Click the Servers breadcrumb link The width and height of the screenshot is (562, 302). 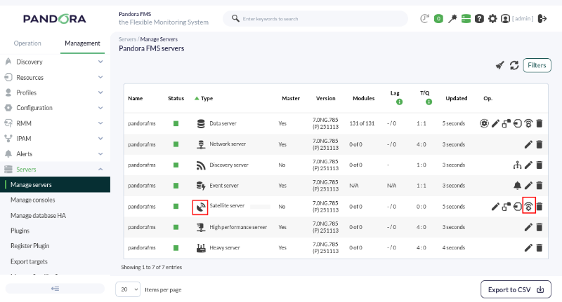coord(128,39)
